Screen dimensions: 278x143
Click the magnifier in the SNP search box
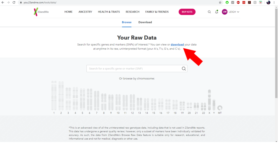point(184,69)
